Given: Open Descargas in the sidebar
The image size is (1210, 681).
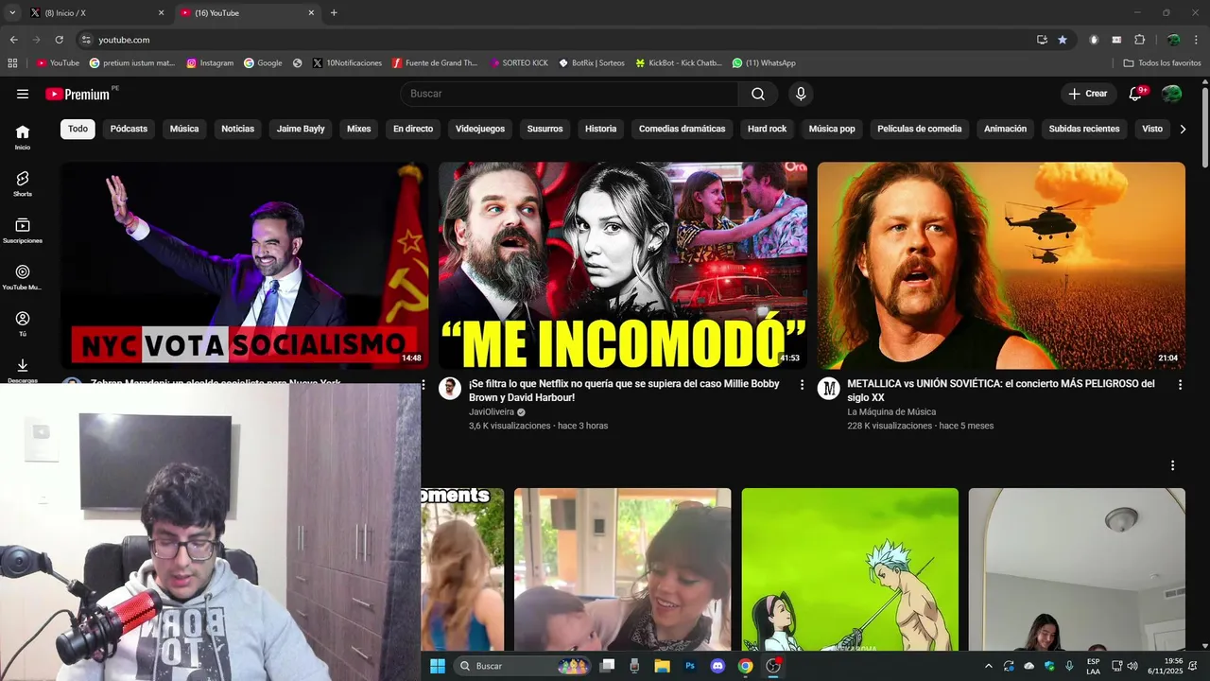Looking at the screenshot, I should click(x=23, y=370).
